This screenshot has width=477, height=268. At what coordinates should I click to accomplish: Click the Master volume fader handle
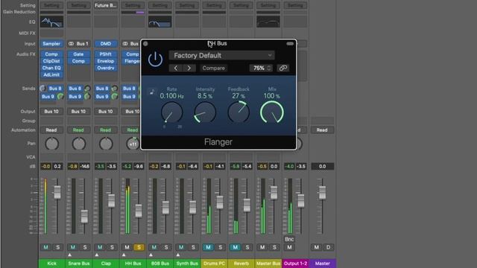pos(322,192)
